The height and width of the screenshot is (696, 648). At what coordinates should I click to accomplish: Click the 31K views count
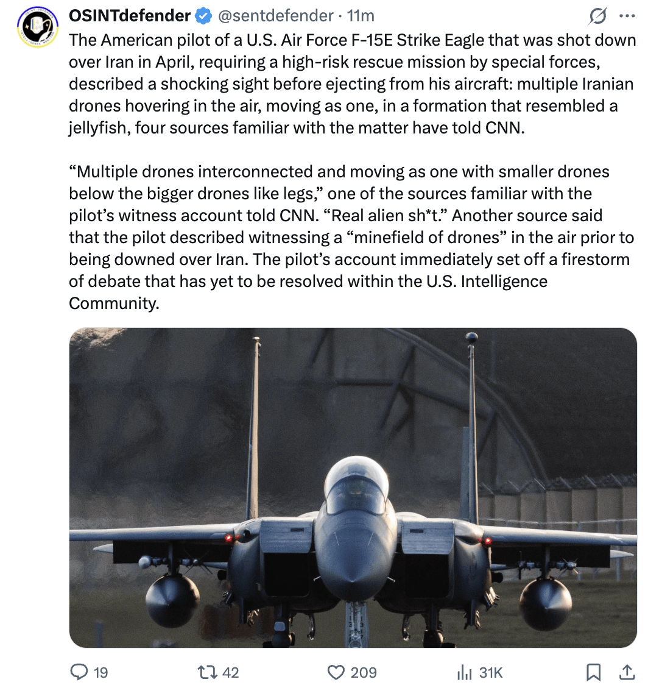[x=491, y=672]
